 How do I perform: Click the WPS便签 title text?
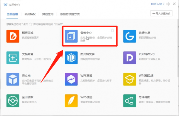click(86, 97)
